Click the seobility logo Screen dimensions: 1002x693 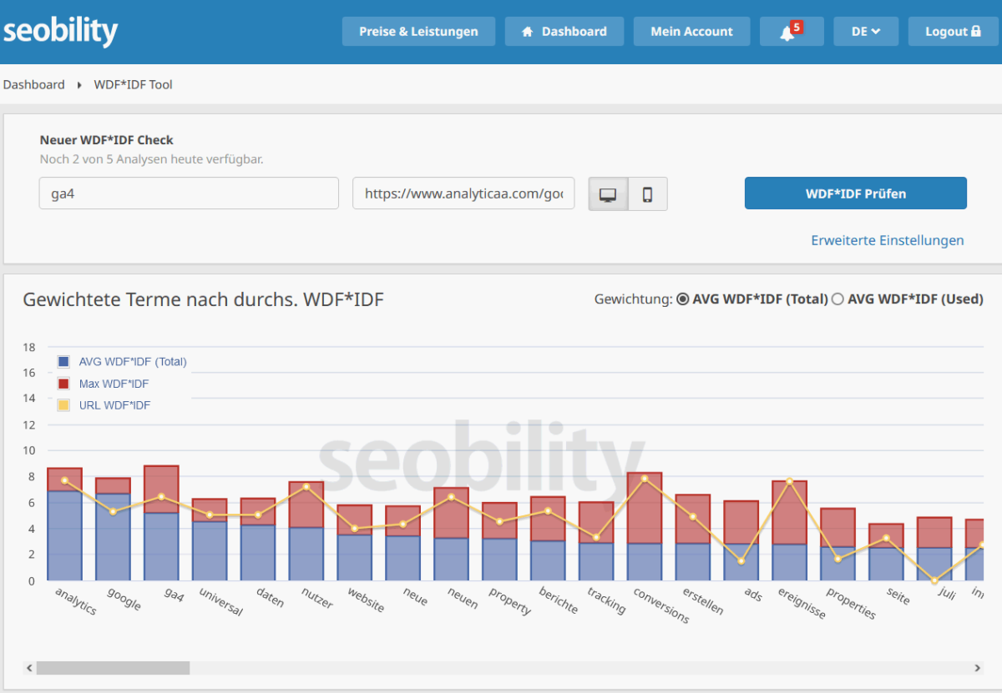click(60, 31)
